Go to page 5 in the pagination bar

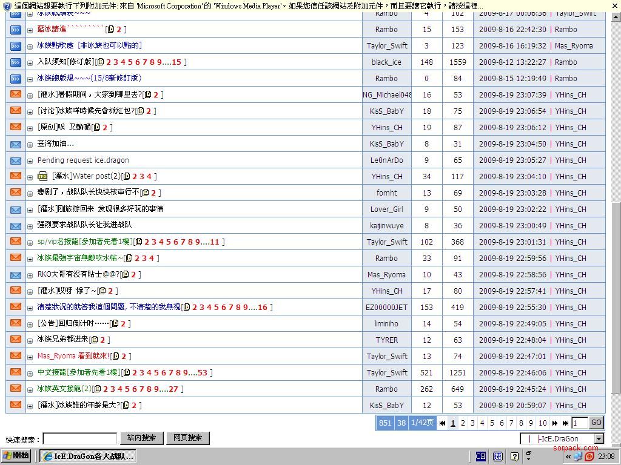coord(492,423)
